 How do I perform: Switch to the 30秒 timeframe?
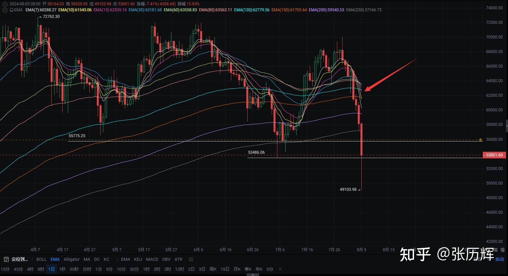coord(74,269)
